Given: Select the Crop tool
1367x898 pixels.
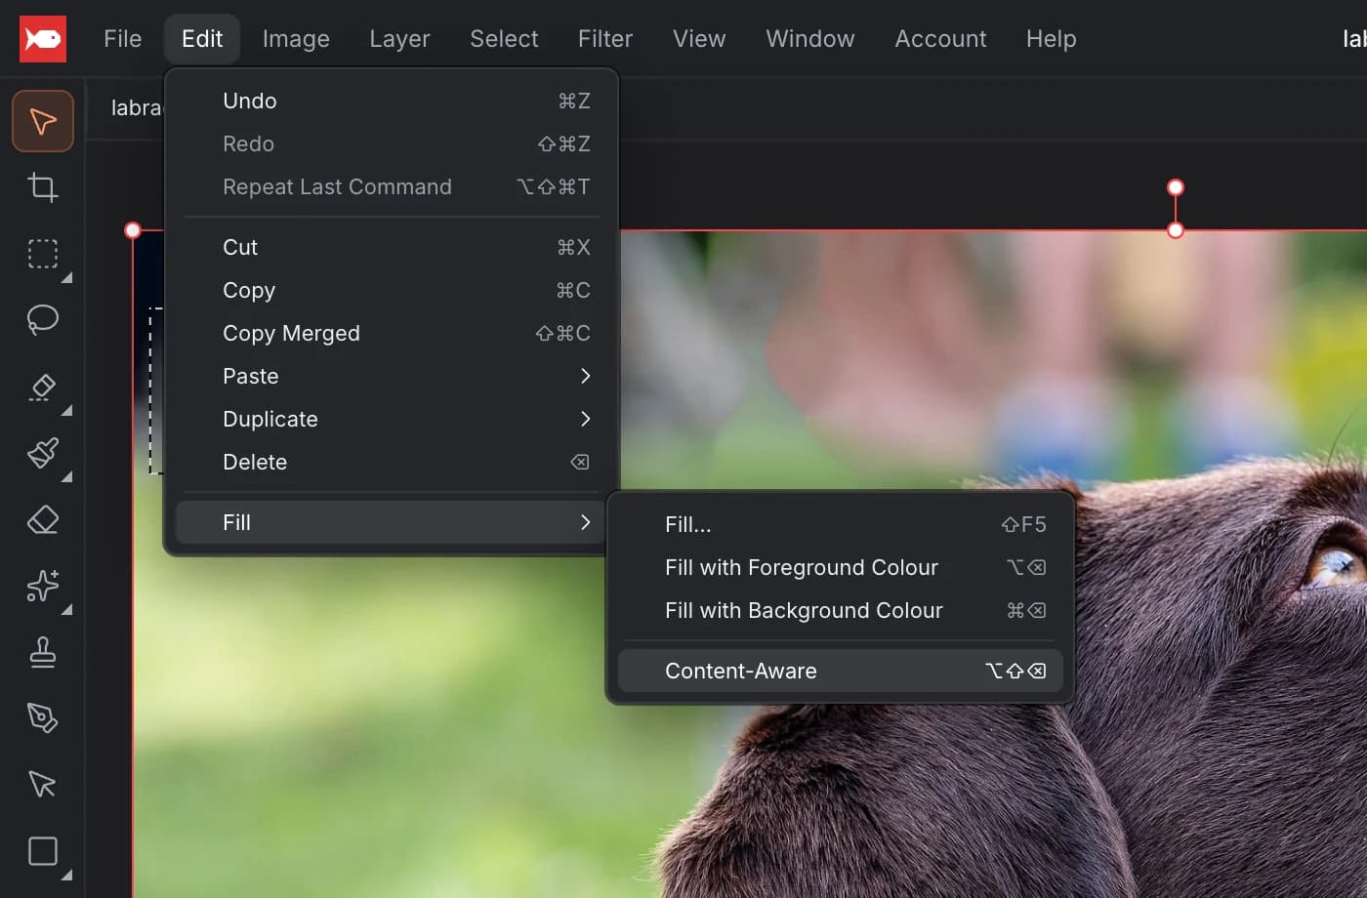Looking at the screenshot, I should point(43,187).
